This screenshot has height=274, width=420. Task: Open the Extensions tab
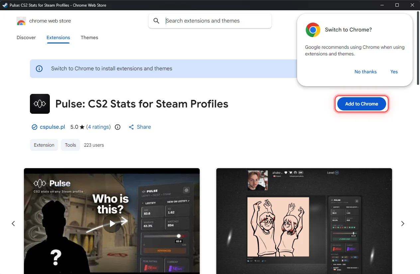(58, 37)
